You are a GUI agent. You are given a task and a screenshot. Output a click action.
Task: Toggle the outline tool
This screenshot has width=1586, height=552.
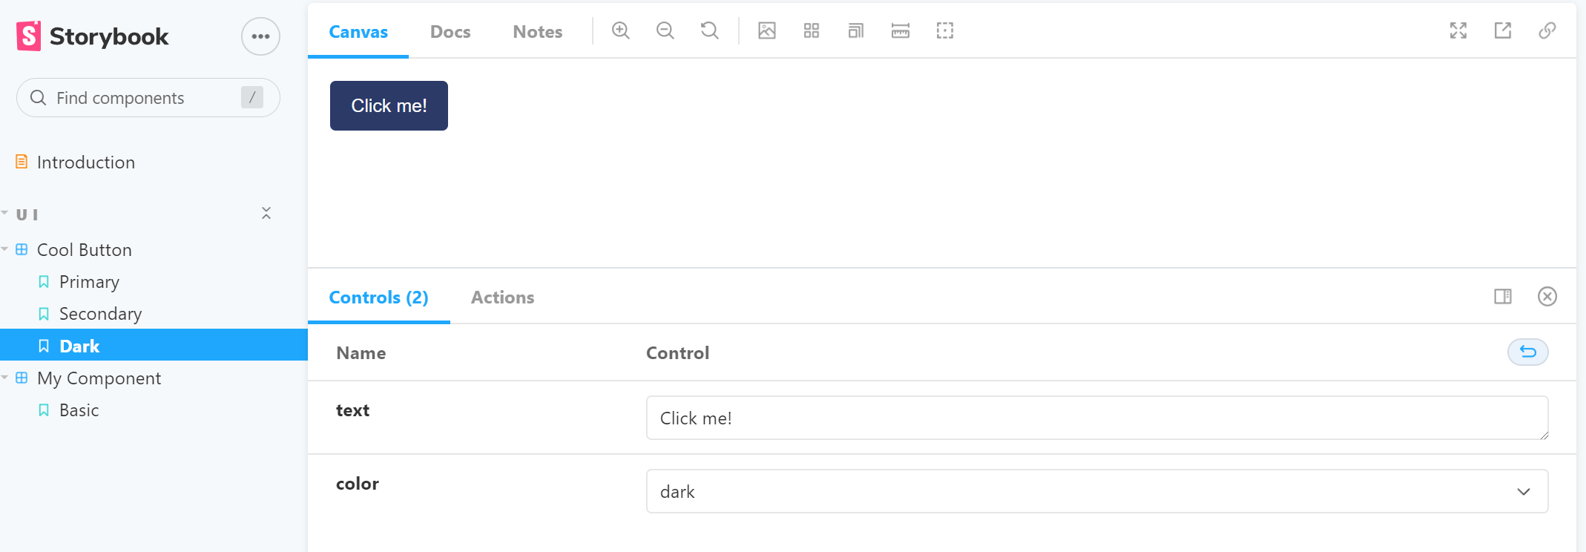(x=944, y=30)
